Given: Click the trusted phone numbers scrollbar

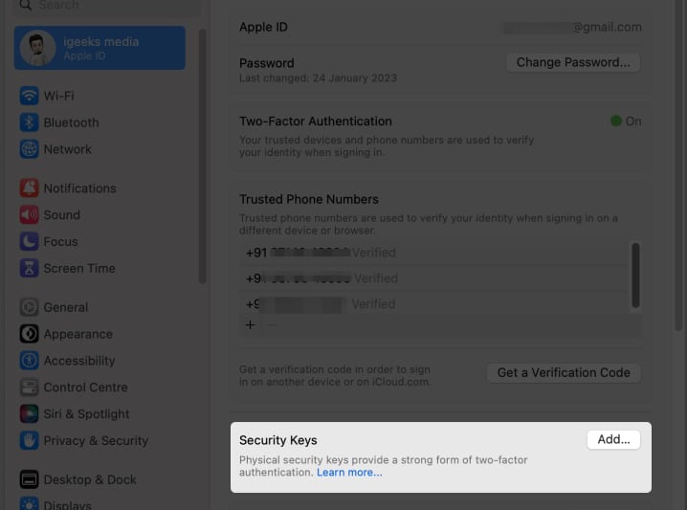Looking at the screenshot, I should tap(635, 277).
